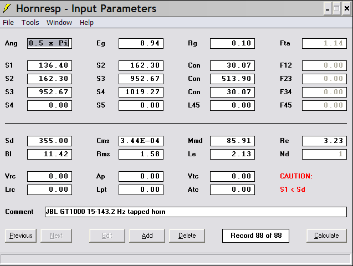This screenshot has width=353, height=266.
Task: Click the Sd field with 355.00
Action: [49, 141]
